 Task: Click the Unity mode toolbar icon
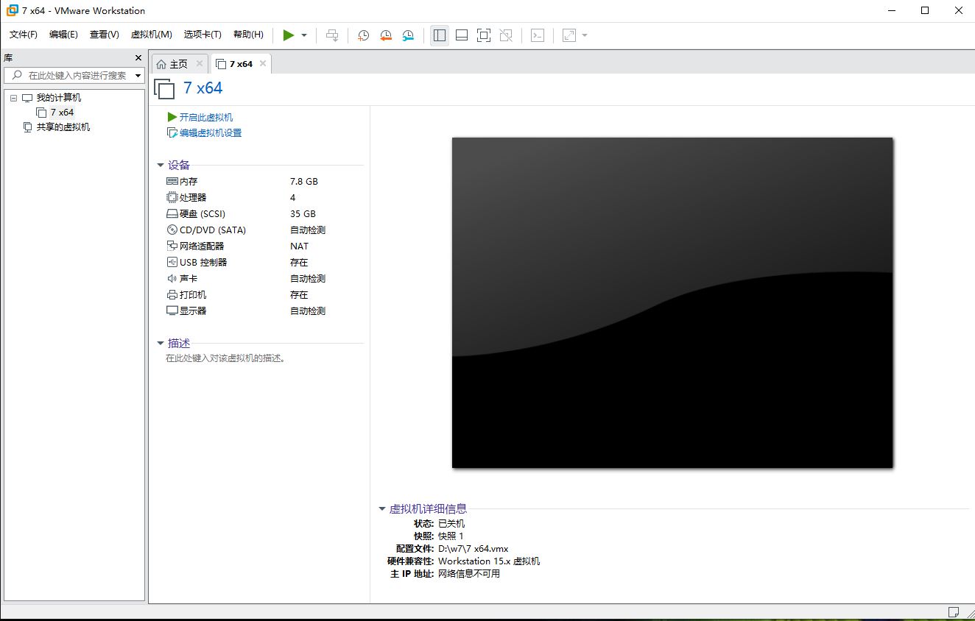(506, 35)
